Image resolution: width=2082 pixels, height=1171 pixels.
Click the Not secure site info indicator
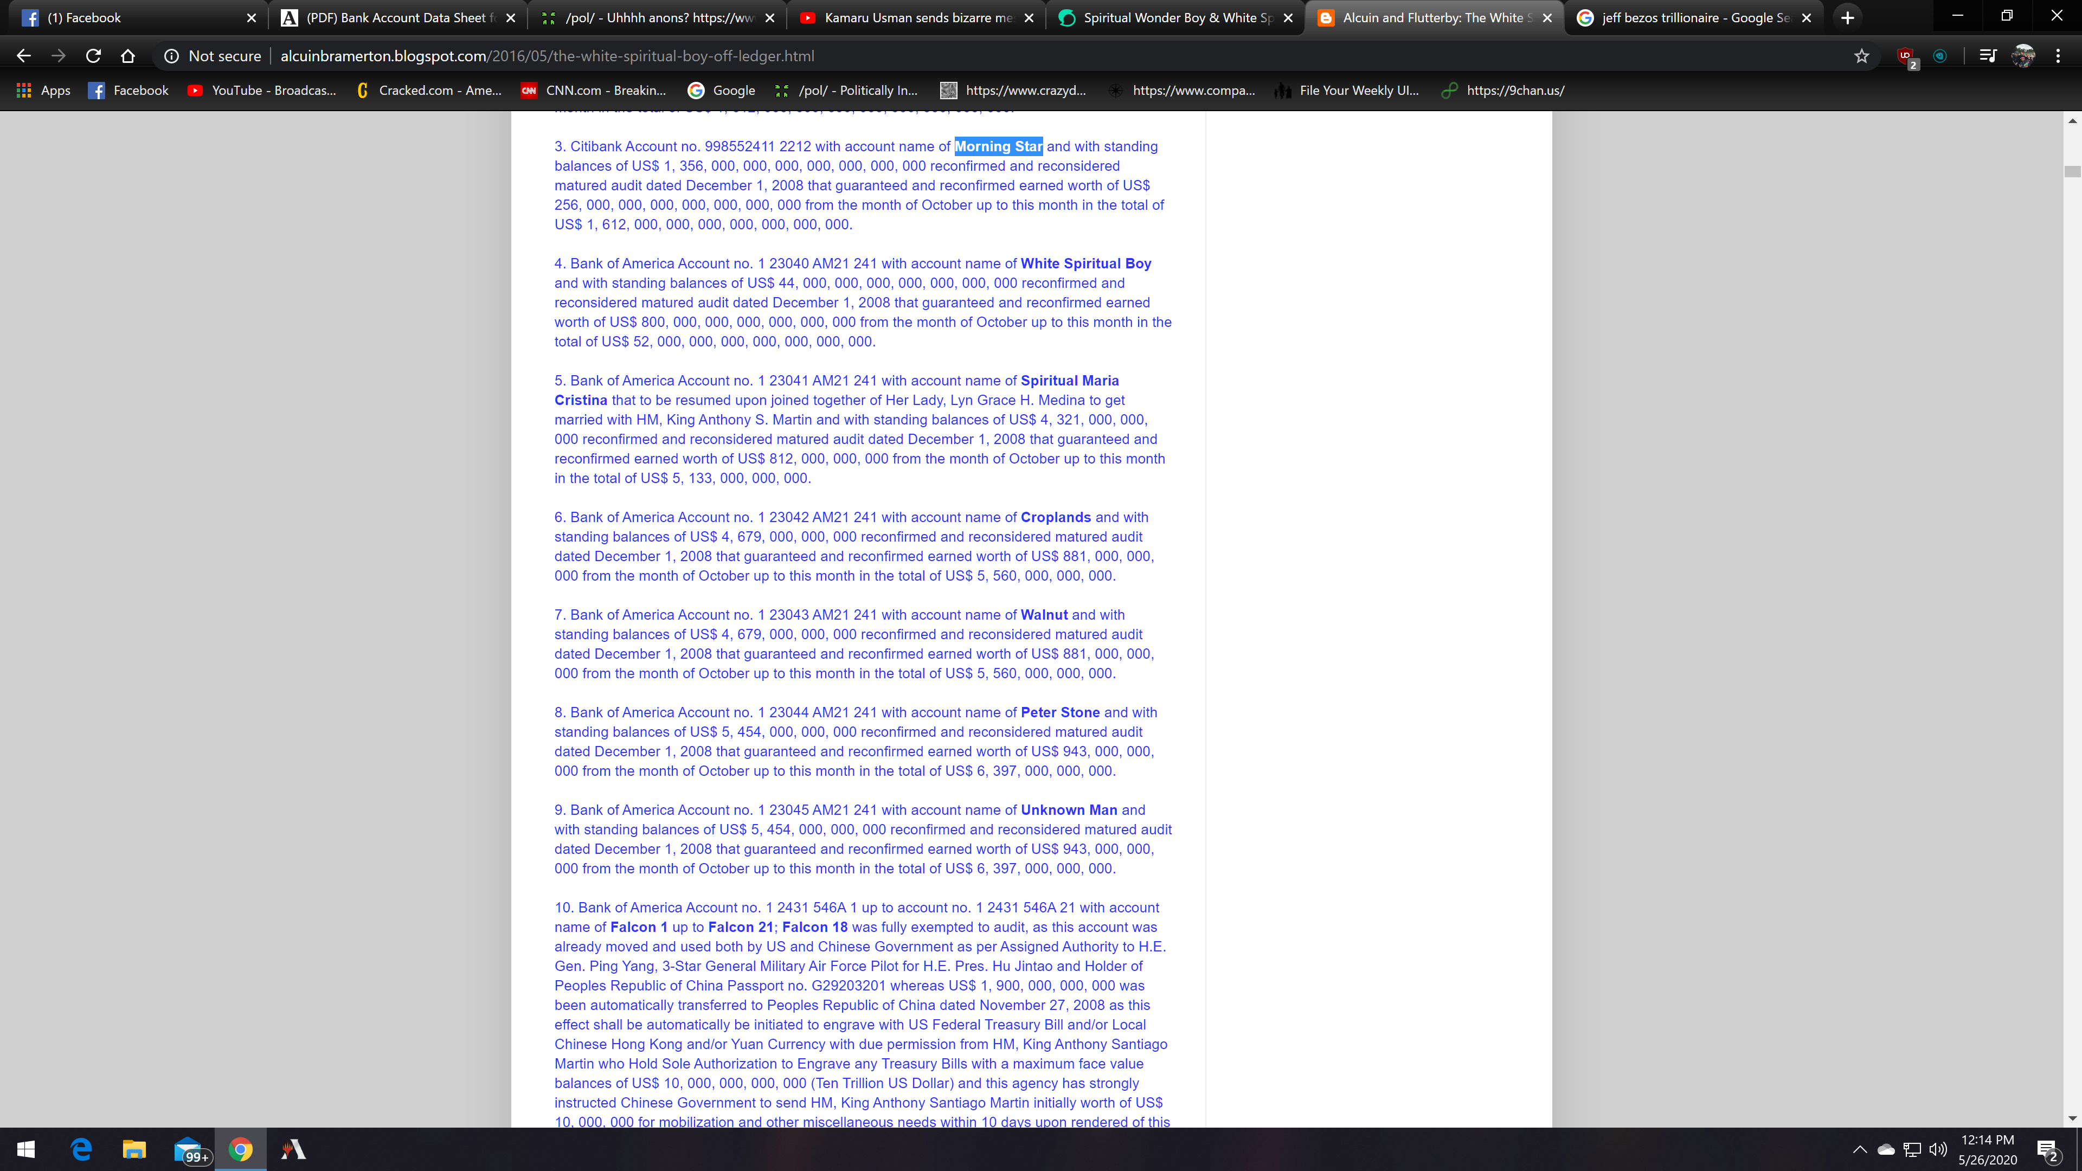tap(213, 56)
